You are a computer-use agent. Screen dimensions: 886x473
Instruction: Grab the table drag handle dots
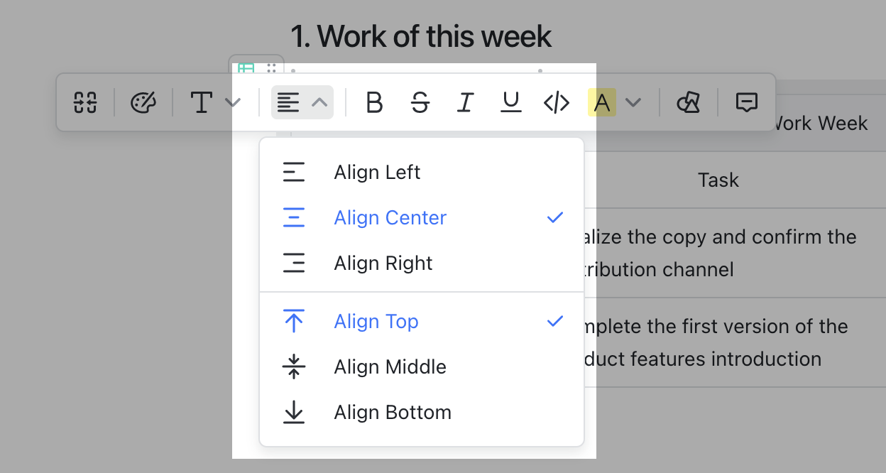click(271, 69)
